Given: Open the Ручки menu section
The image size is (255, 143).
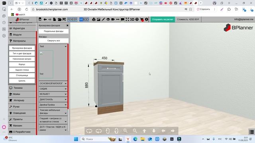Looking at the screenshot, I should [22, 107].
